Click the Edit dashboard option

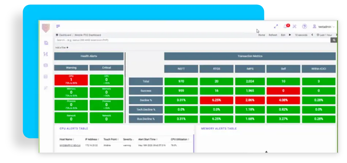[283, 35]
